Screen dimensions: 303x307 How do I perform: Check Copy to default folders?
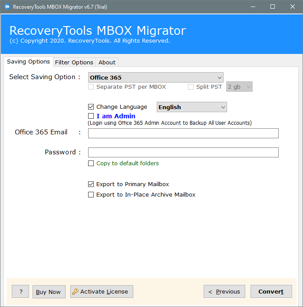coord(91,164)
